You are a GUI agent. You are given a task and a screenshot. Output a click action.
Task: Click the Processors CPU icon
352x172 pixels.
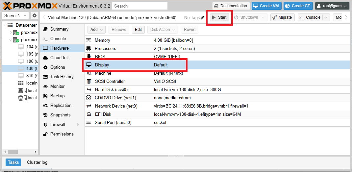pos(89,48)
